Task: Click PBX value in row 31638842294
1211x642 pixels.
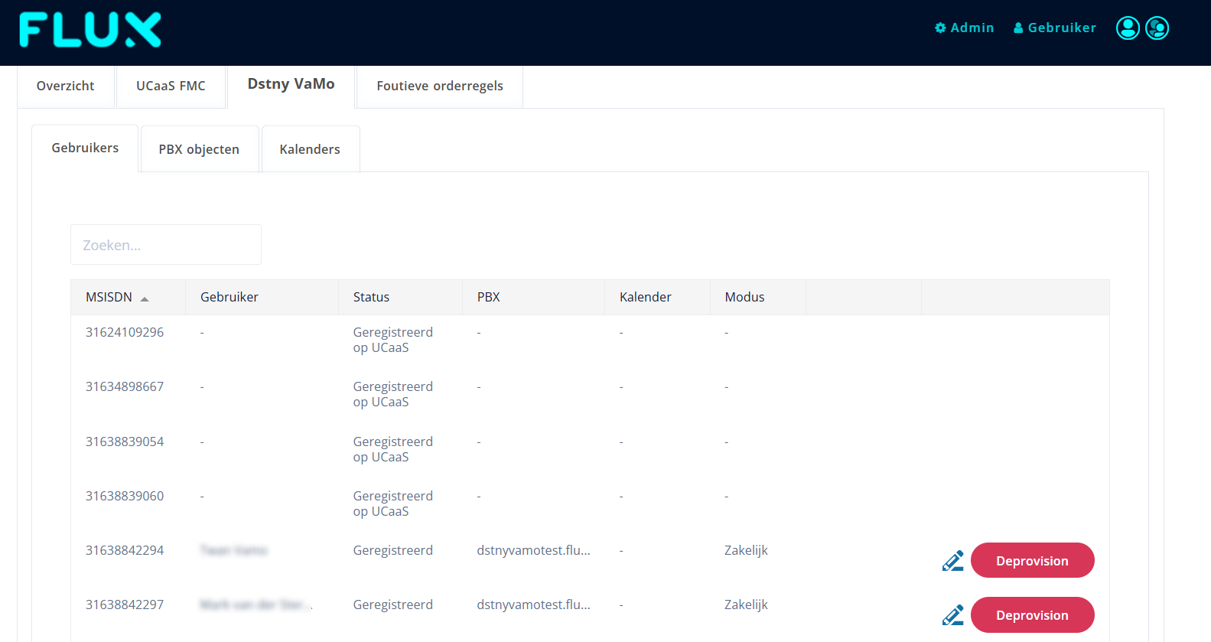Action: [533, 550]
